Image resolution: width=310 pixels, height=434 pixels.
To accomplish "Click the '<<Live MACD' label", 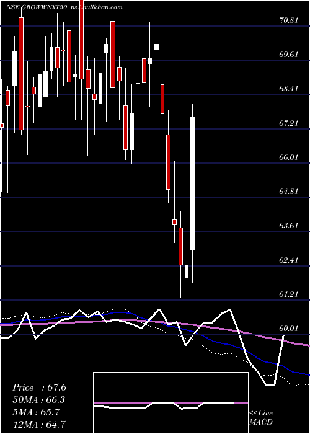I will click(x=261, y=418).
